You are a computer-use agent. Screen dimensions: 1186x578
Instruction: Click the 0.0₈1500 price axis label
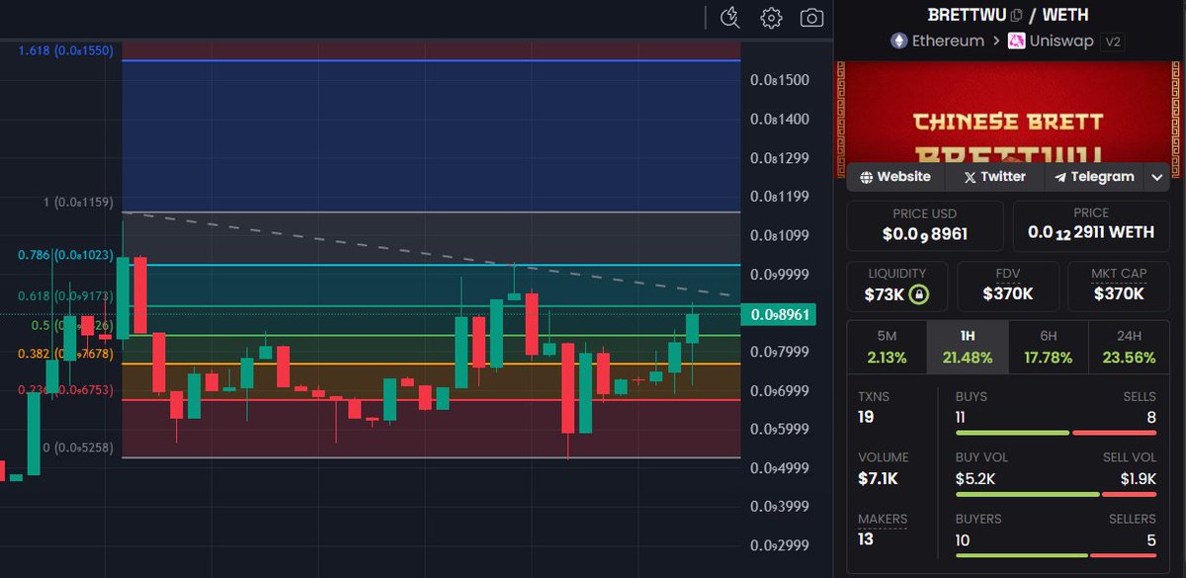(x=780, y=80)
